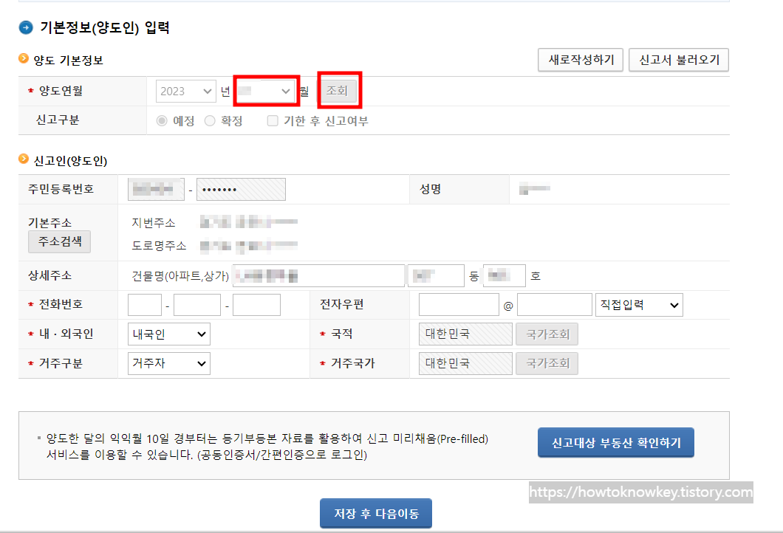The width and height of the screenshot is (783, 533).
Task: Click 새로작성하기 to start a new form
Action: (x=579, y=61)
